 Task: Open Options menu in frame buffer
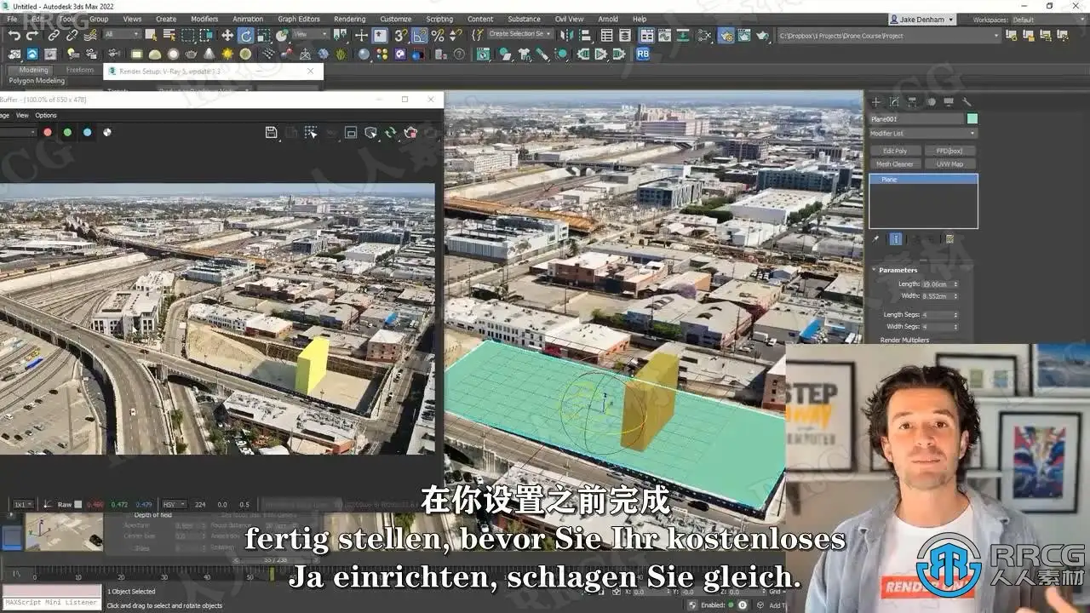tap(46, 115)
